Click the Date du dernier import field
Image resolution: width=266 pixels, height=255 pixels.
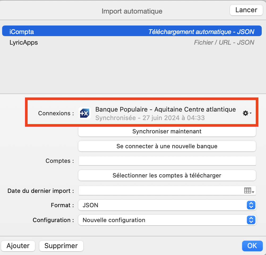[x=167, y=190]
